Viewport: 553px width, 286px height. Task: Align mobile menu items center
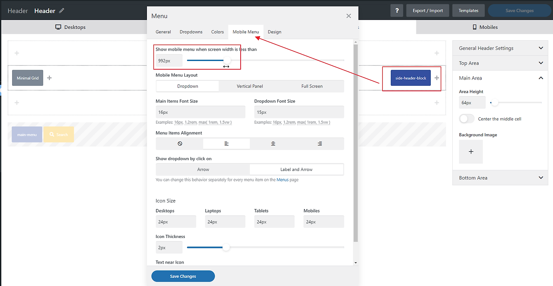pyautogui.click(x=273, y=144)
